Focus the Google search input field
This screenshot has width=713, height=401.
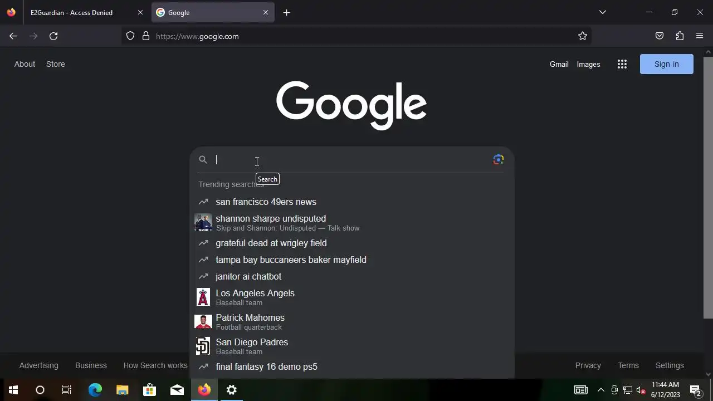[x=351, y=160]
